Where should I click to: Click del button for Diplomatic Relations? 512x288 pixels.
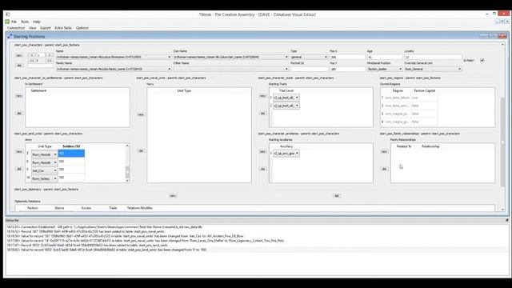[337, 196]
